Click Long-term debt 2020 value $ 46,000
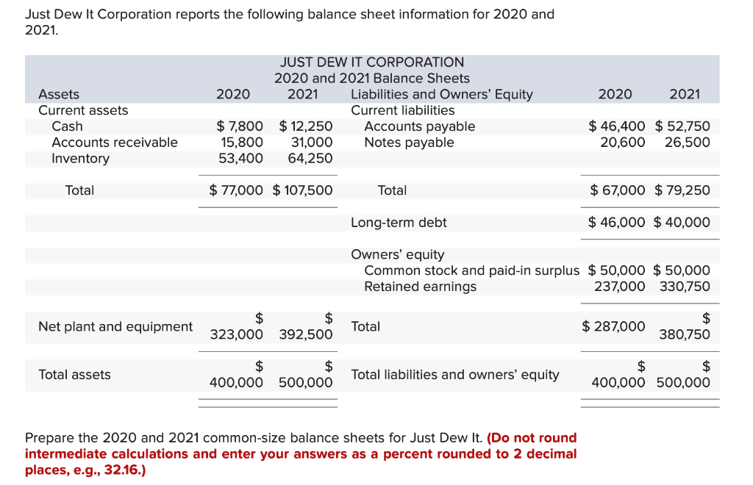Viewport: 753px width, 485px height. (x=617, y=222)
